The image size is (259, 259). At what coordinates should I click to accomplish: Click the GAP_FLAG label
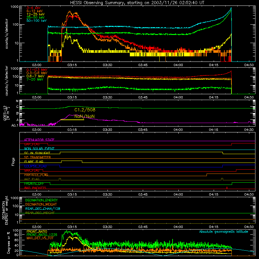pos(32,144)
